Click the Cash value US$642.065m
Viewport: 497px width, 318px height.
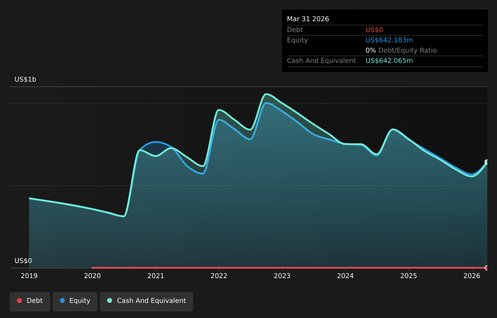click(x=389, y=61)
